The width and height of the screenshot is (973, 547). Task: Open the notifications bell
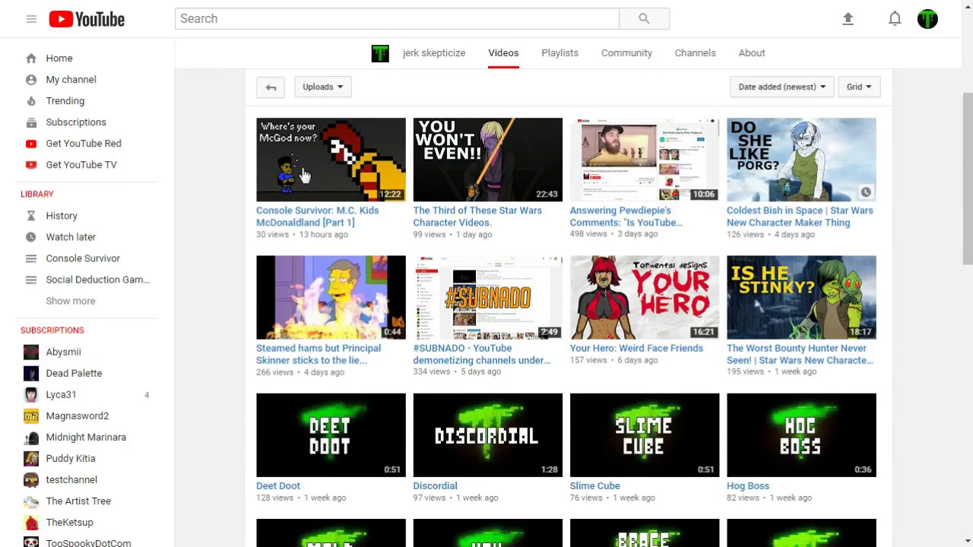[895, 19]
